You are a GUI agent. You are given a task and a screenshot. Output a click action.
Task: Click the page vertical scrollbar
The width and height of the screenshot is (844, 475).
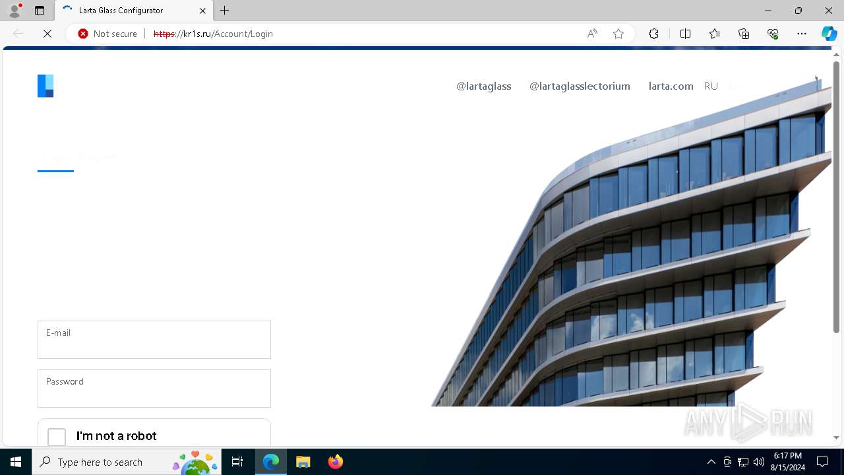click(x=836, y=198)
